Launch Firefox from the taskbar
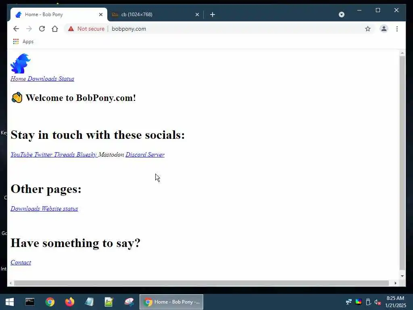 point(69,302)
